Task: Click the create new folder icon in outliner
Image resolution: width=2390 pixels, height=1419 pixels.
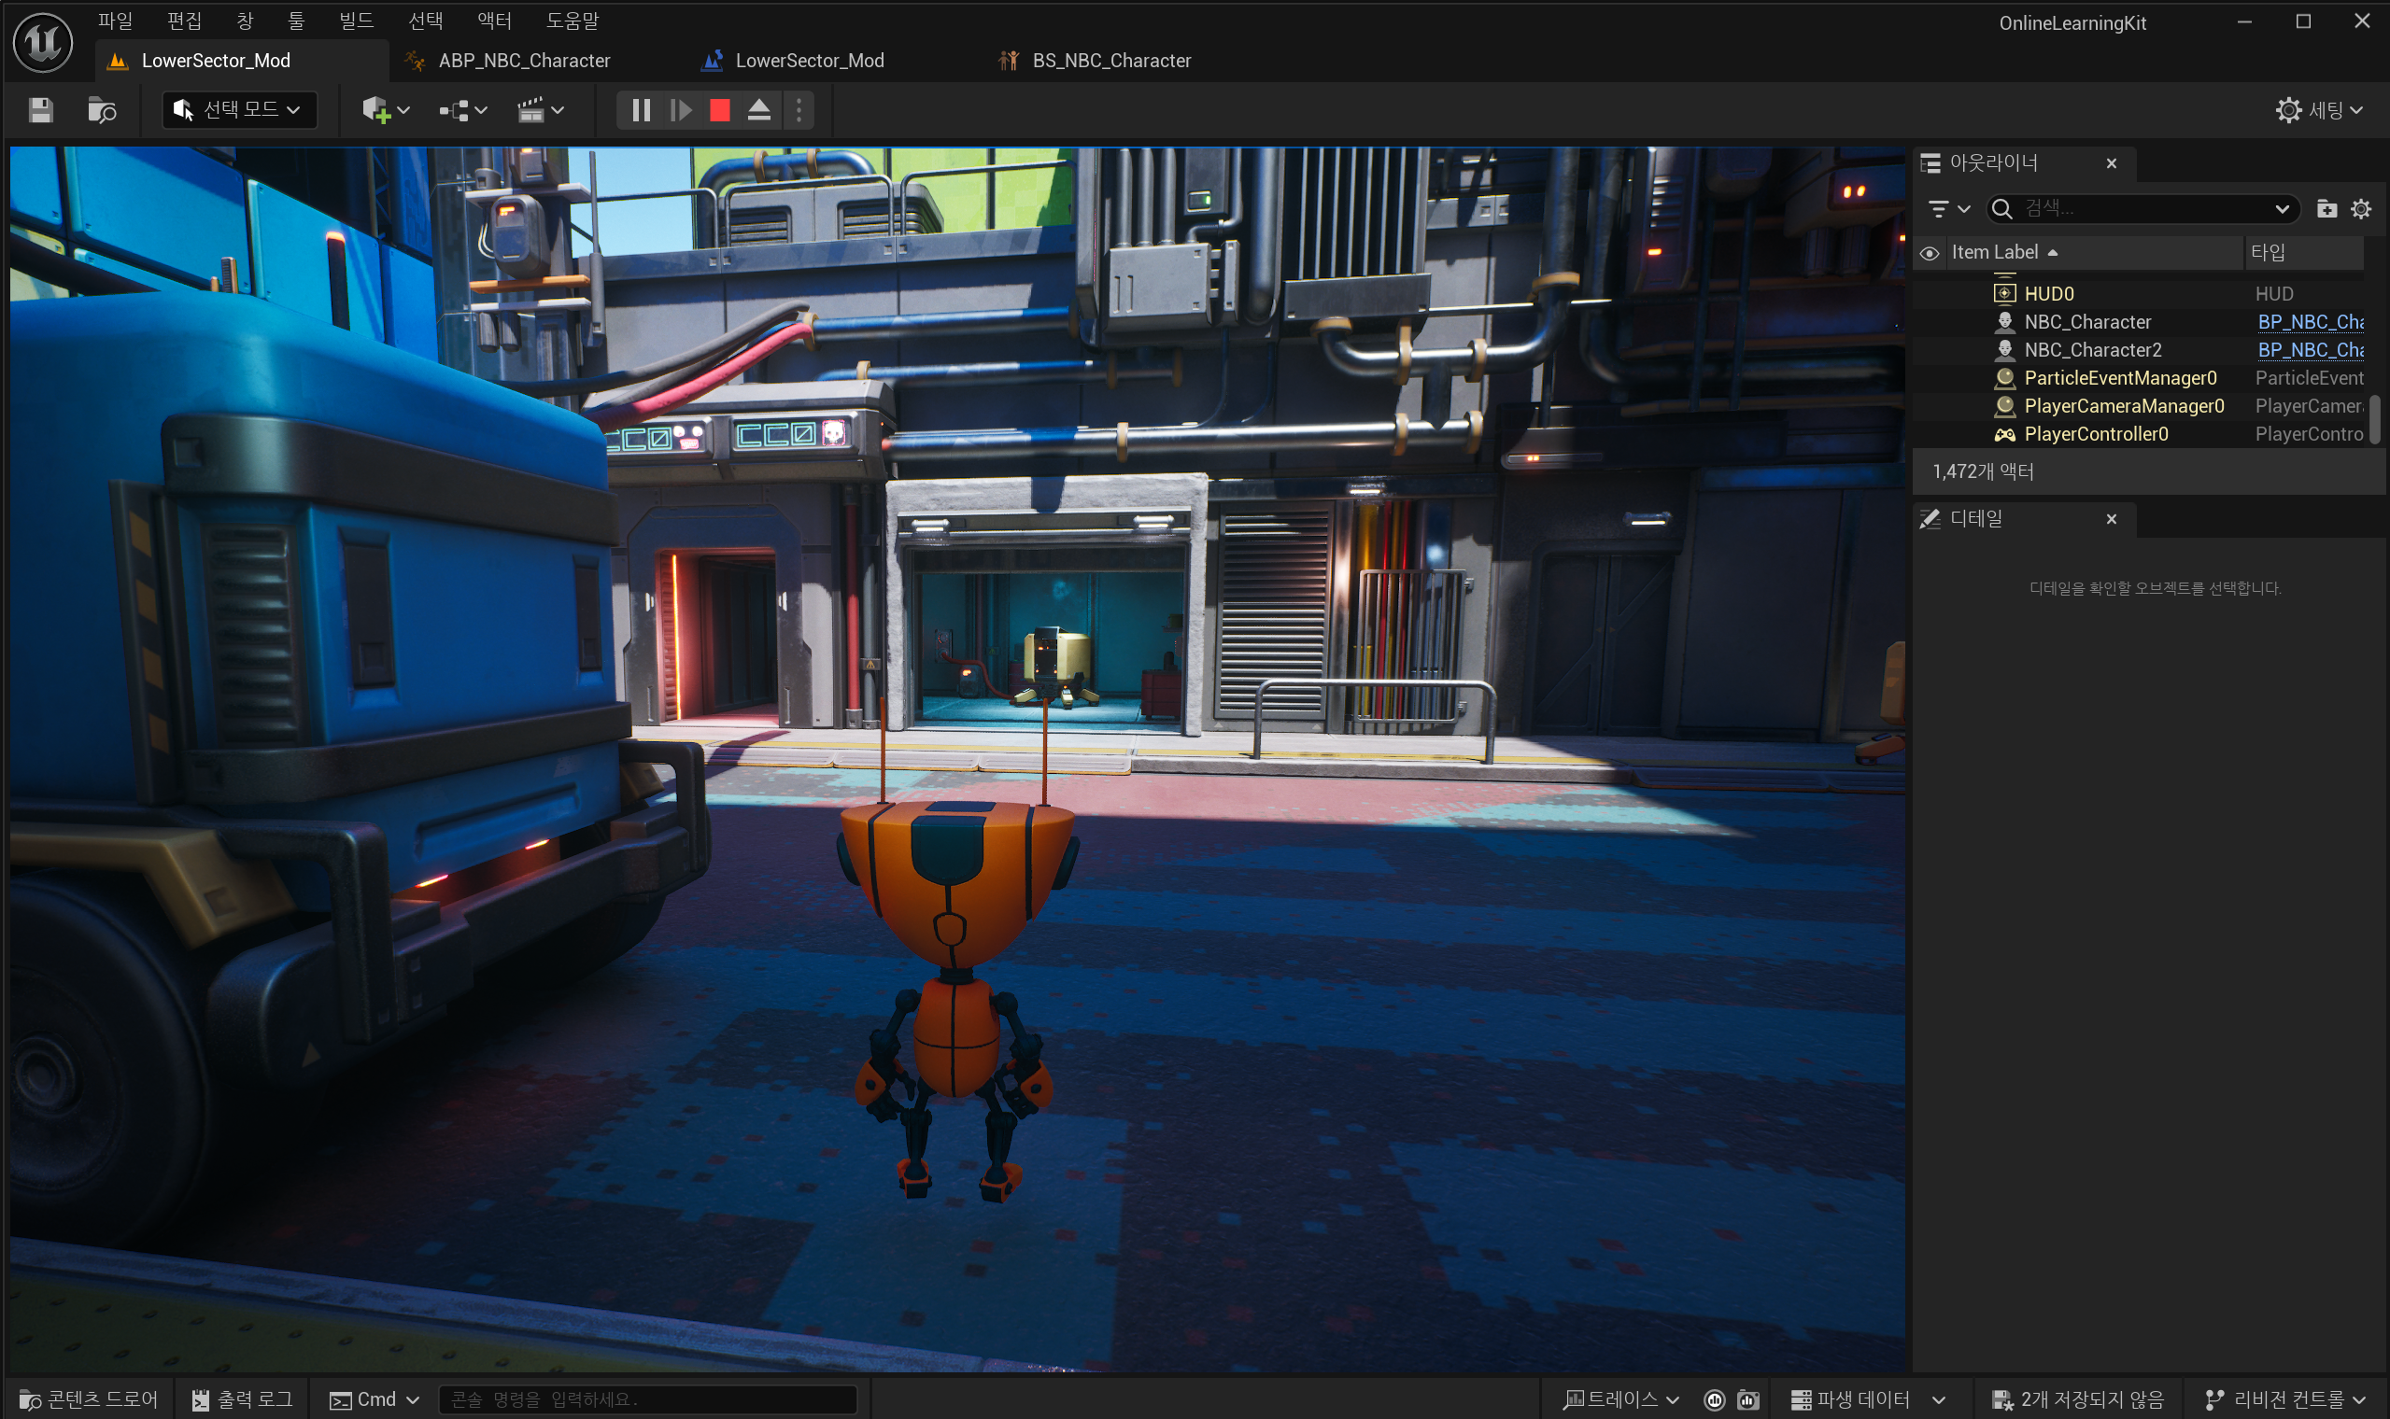Action: 2326,208
